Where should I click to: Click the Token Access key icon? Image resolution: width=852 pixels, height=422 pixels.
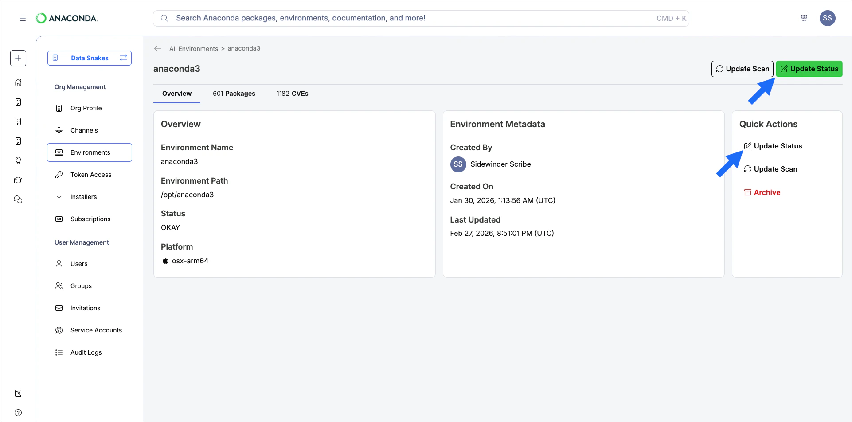(x=59, y=175)
